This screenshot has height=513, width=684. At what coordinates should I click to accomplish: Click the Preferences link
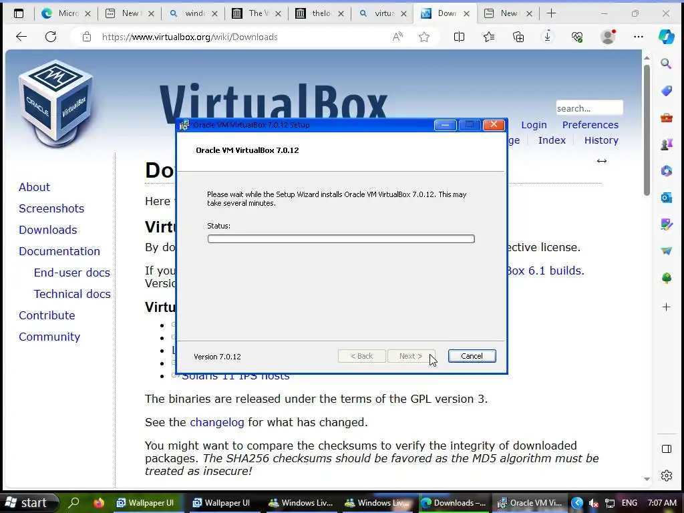pos(590,125)
